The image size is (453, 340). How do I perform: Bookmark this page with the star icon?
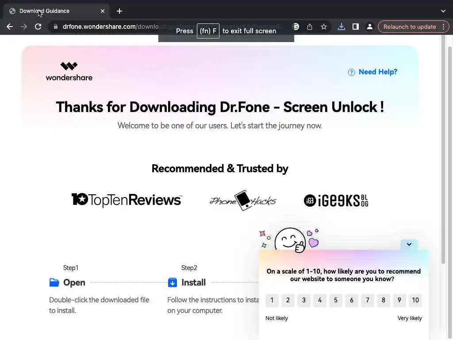(x=324, y=27)
